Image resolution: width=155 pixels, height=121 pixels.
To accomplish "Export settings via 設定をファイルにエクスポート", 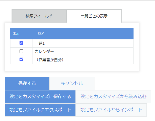I will click(40, 110).
